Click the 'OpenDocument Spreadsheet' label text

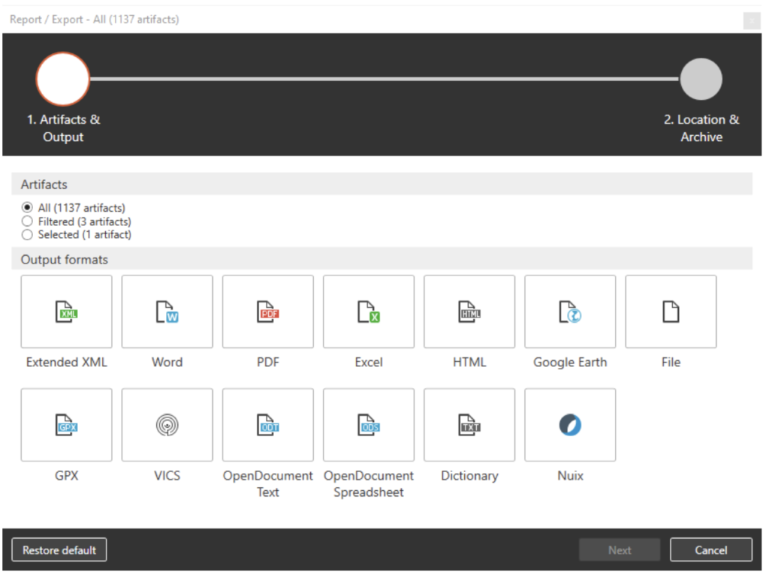tap(369, 484)
